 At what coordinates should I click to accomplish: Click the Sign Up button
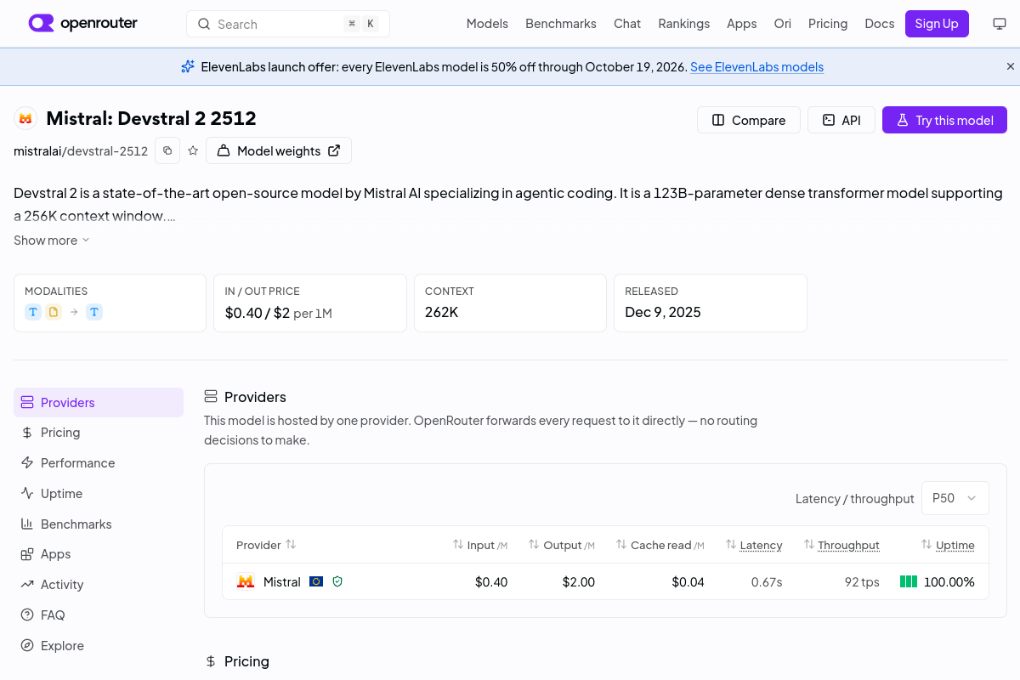point(937,24)
